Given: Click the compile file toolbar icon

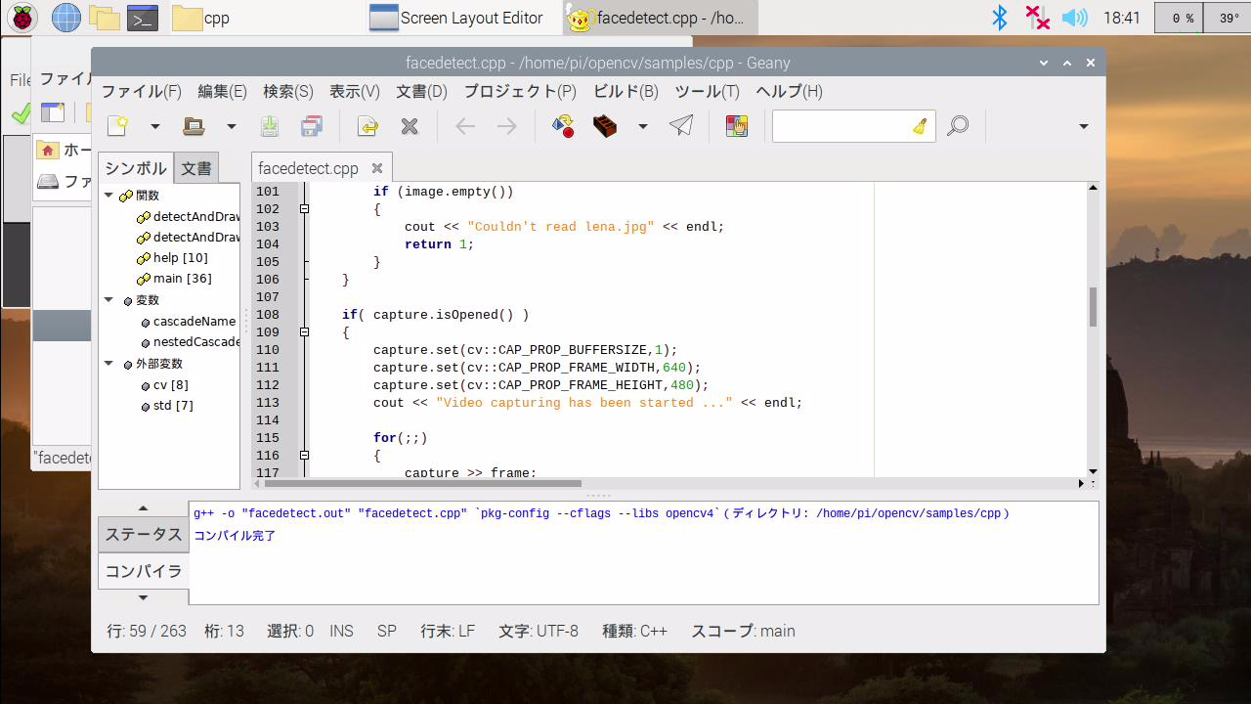Looking at the screenshot, I should 562,126.
